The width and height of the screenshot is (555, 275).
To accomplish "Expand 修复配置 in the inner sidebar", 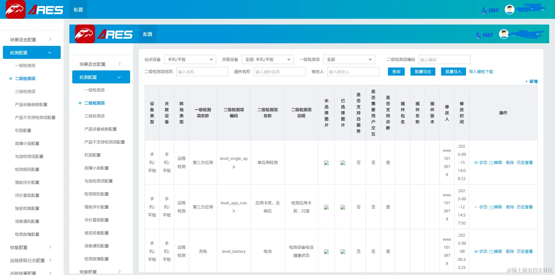I will [x=101, y=272].
